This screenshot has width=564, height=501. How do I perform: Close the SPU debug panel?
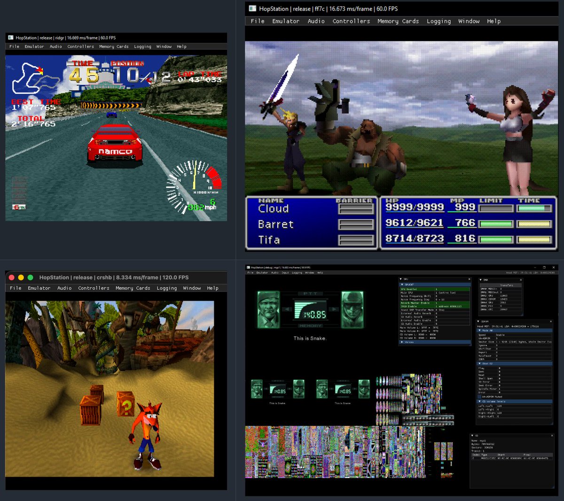point(469,279)
